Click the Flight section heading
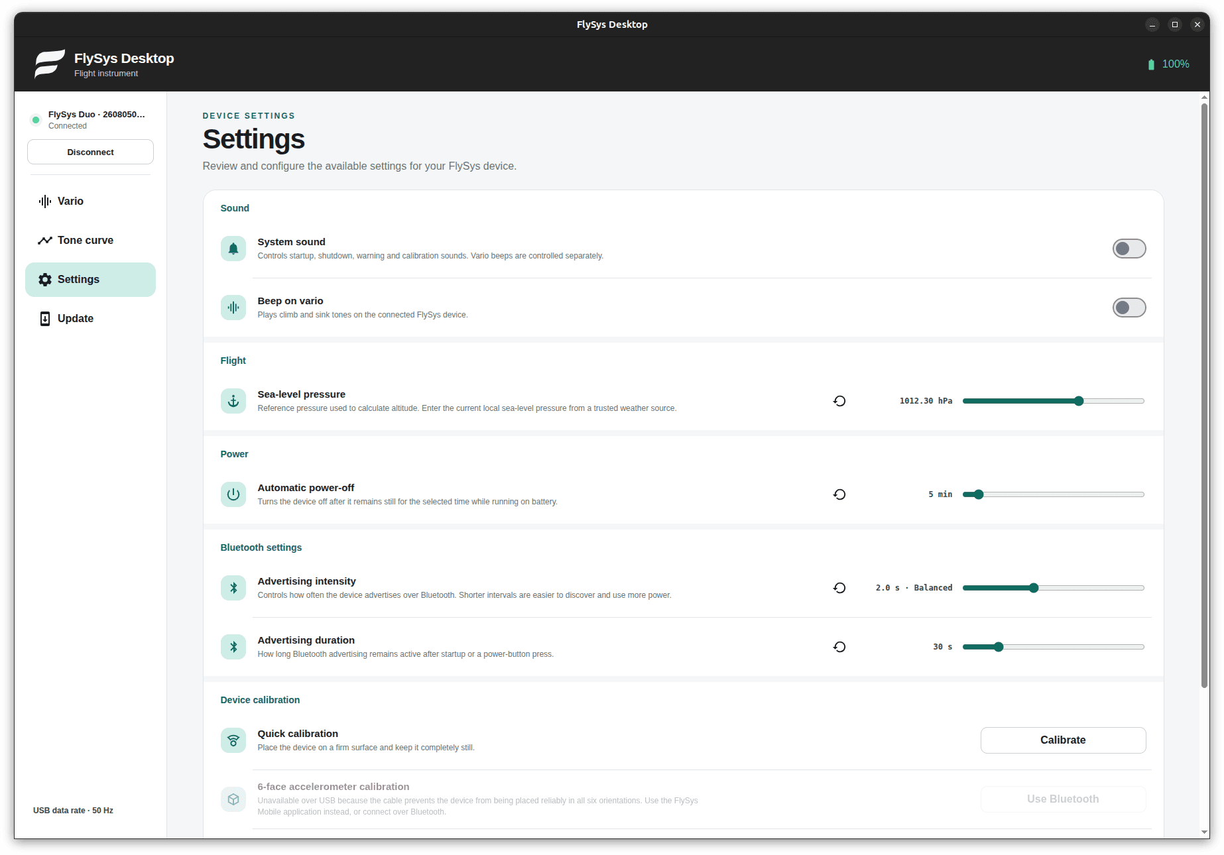 tap(233, 361)
